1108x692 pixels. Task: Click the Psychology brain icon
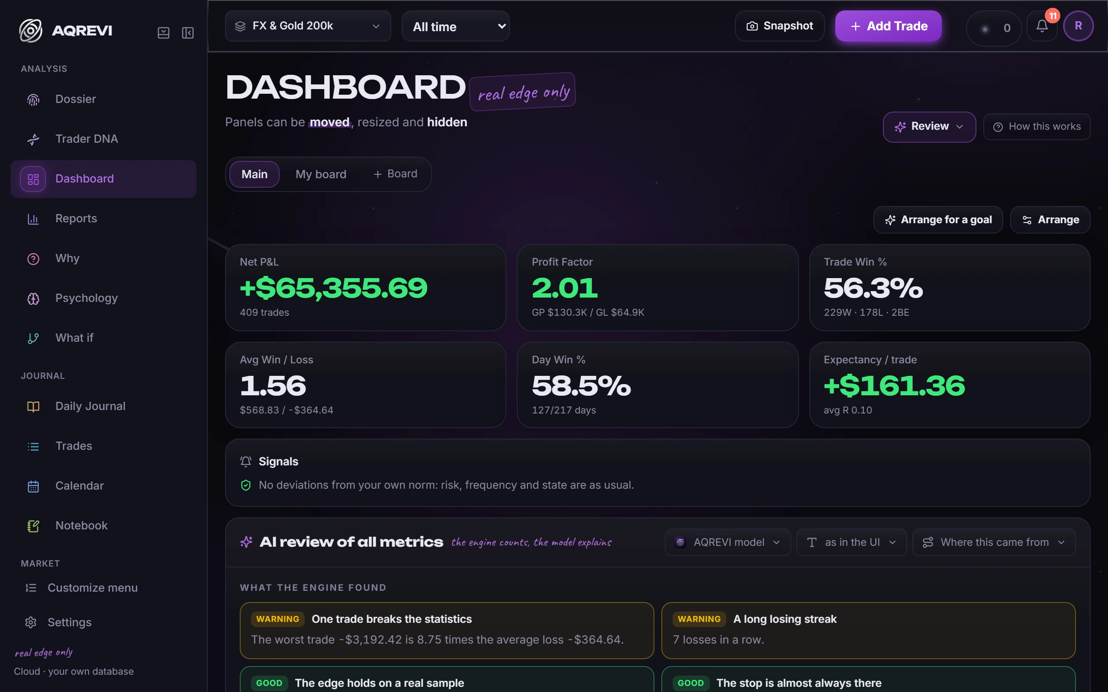[33, 298]
